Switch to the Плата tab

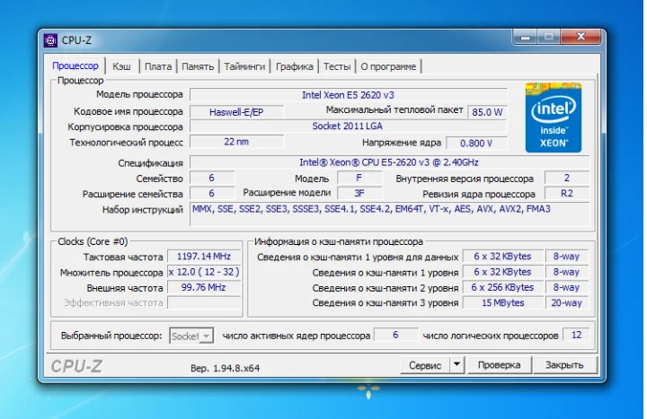(158, 66)
